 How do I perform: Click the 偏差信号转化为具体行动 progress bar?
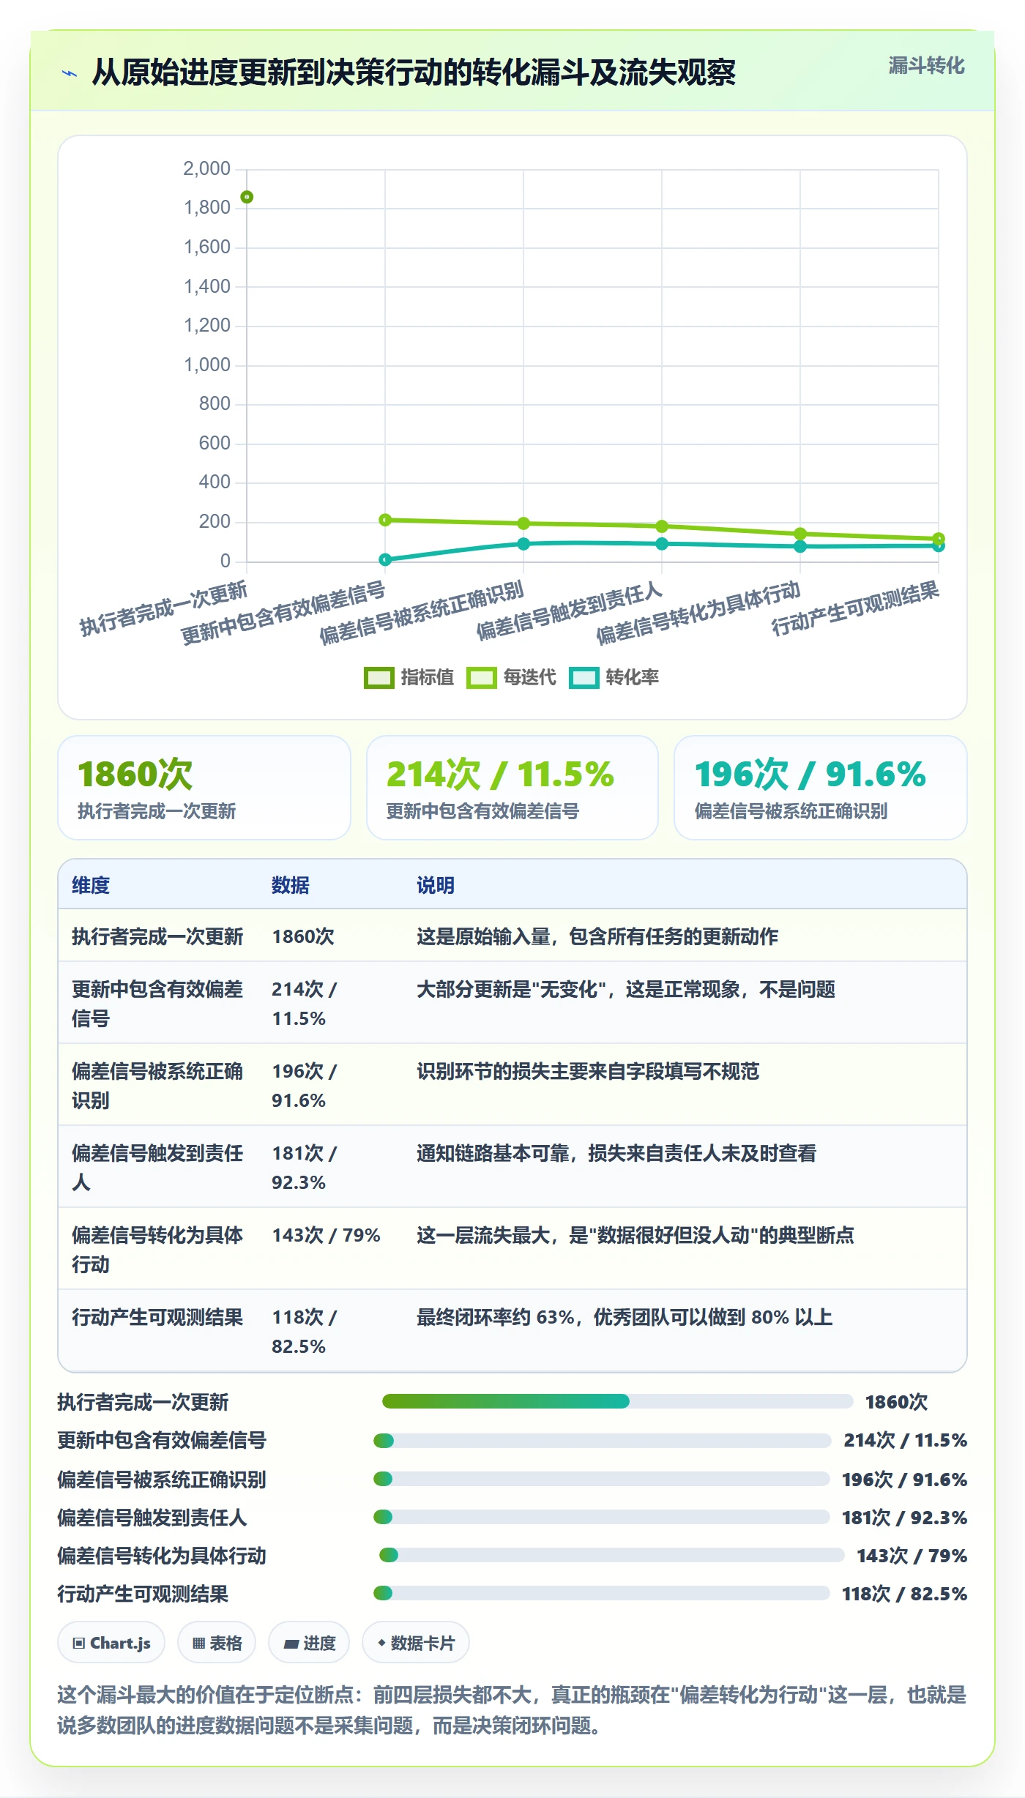pyautogui.click(x=612, y=1555)
